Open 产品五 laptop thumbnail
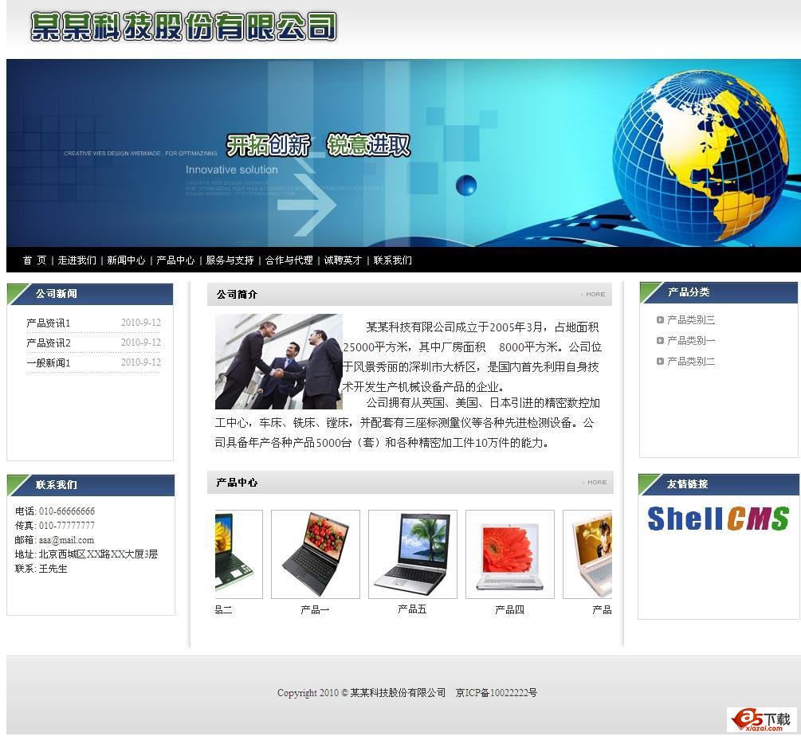 [413, 554]
